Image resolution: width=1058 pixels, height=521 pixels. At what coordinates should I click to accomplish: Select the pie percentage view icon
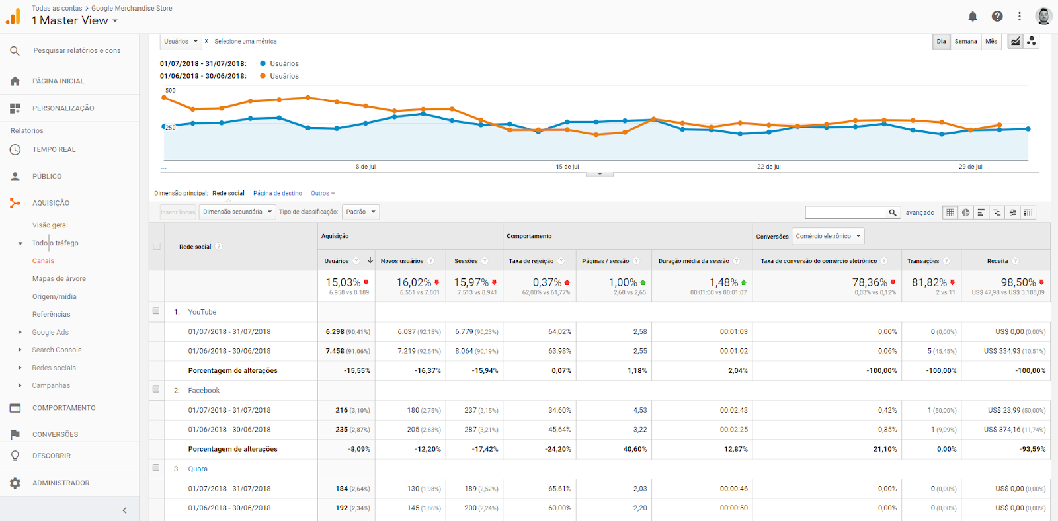click(x=966, y=212)
